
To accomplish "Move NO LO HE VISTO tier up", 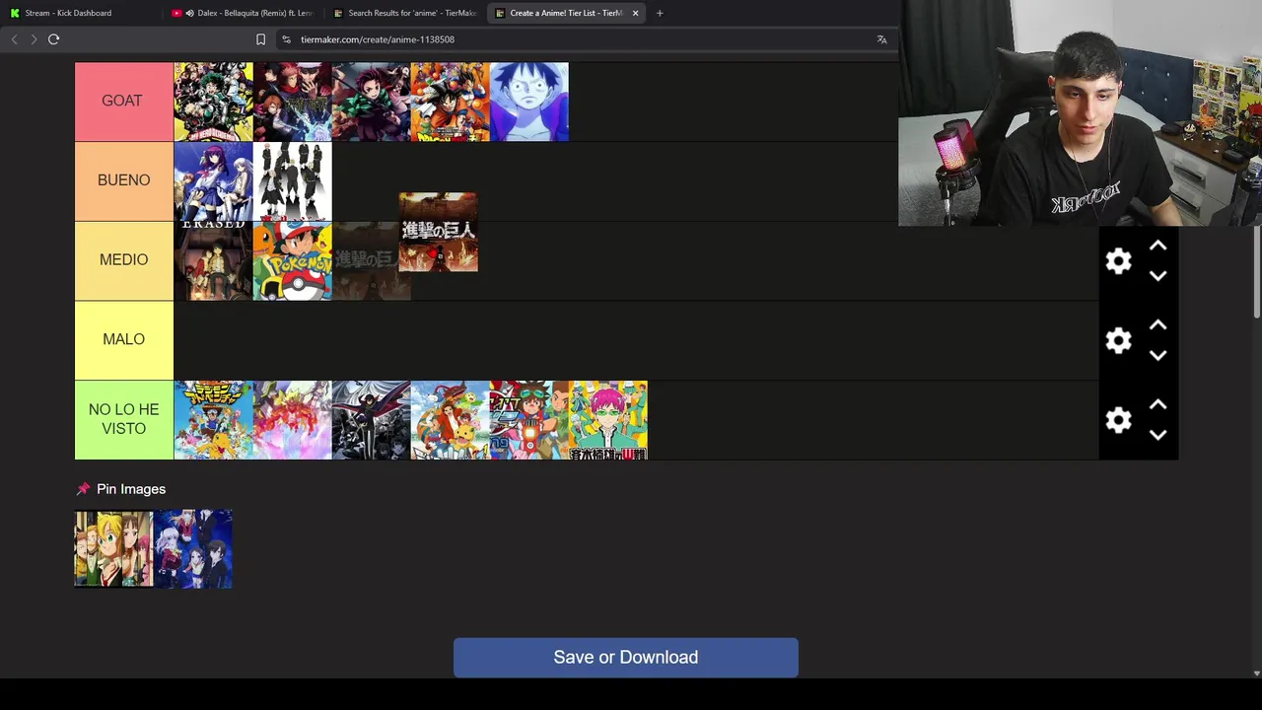I will [1158, 404].
